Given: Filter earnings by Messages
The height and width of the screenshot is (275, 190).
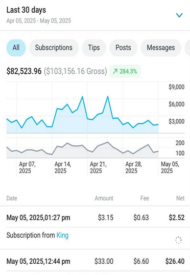Looking at the screenshot, I should click(x=161, y=48).
